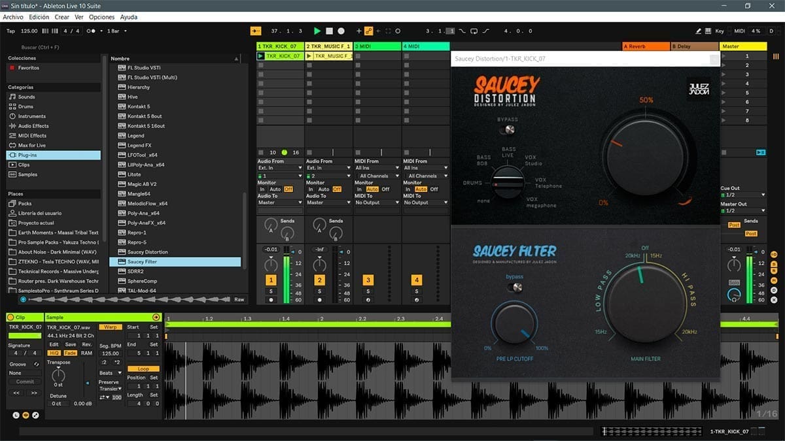The height and width of the screenshot is (441, 785).
Task: Show the clip Launch box with the L icon
Action: [16, 415]
